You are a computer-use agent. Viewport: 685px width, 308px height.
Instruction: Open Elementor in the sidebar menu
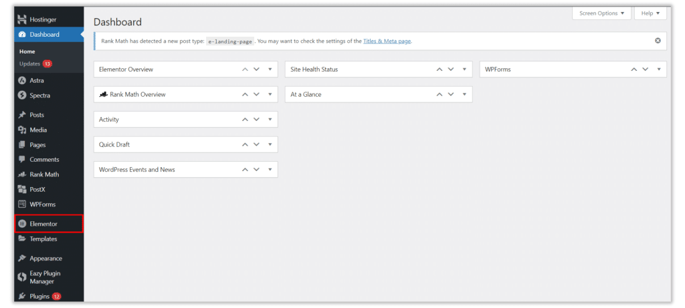tap(48, 224)
